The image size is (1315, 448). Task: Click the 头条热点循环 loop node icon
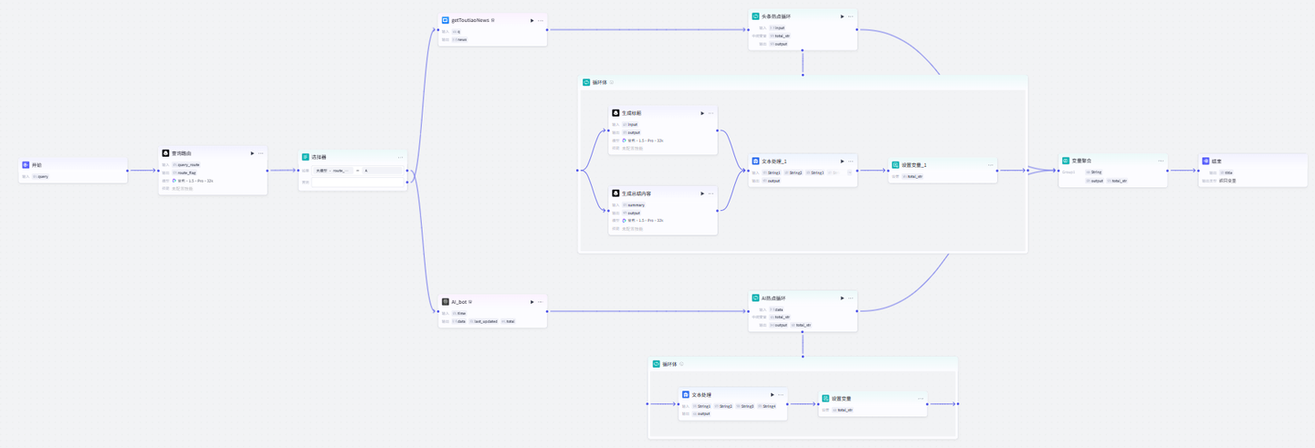click(x=756, y=16)
